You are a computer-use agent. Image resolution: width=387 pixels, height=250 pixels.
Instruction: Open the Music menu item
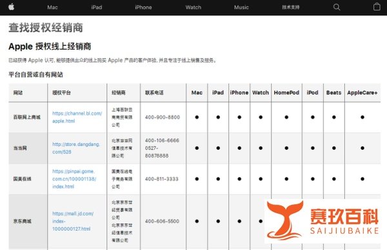[241, 7]
